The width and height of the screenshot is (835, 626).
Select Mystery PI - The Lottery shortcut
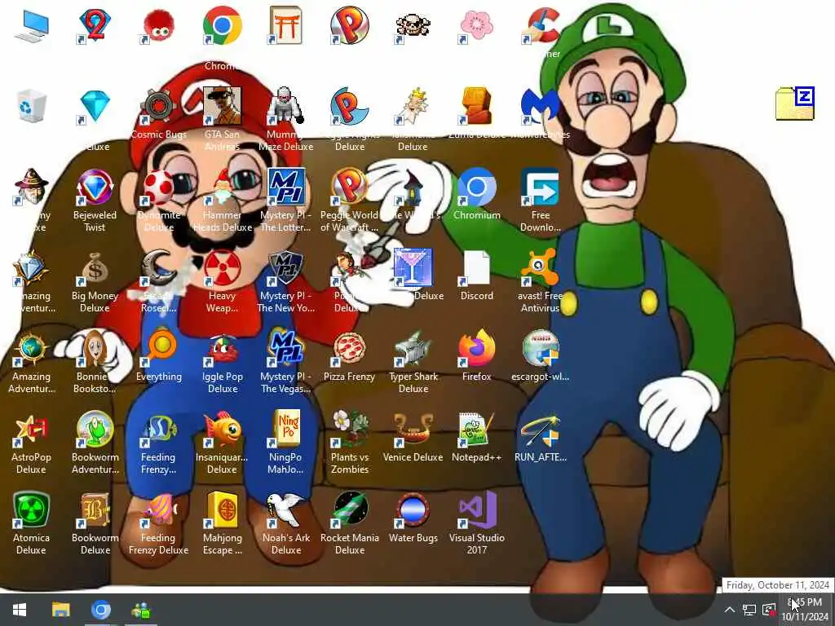[285, 187]
